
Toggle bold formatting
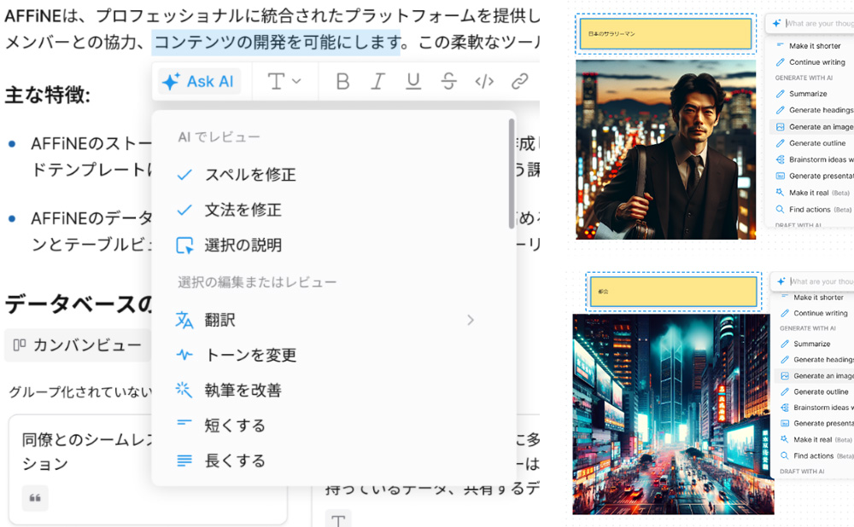[x=342, y=82]
